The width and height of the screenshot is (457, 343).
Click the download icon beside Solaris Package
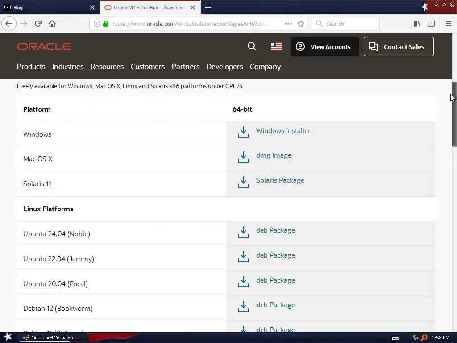pos(243,181)
